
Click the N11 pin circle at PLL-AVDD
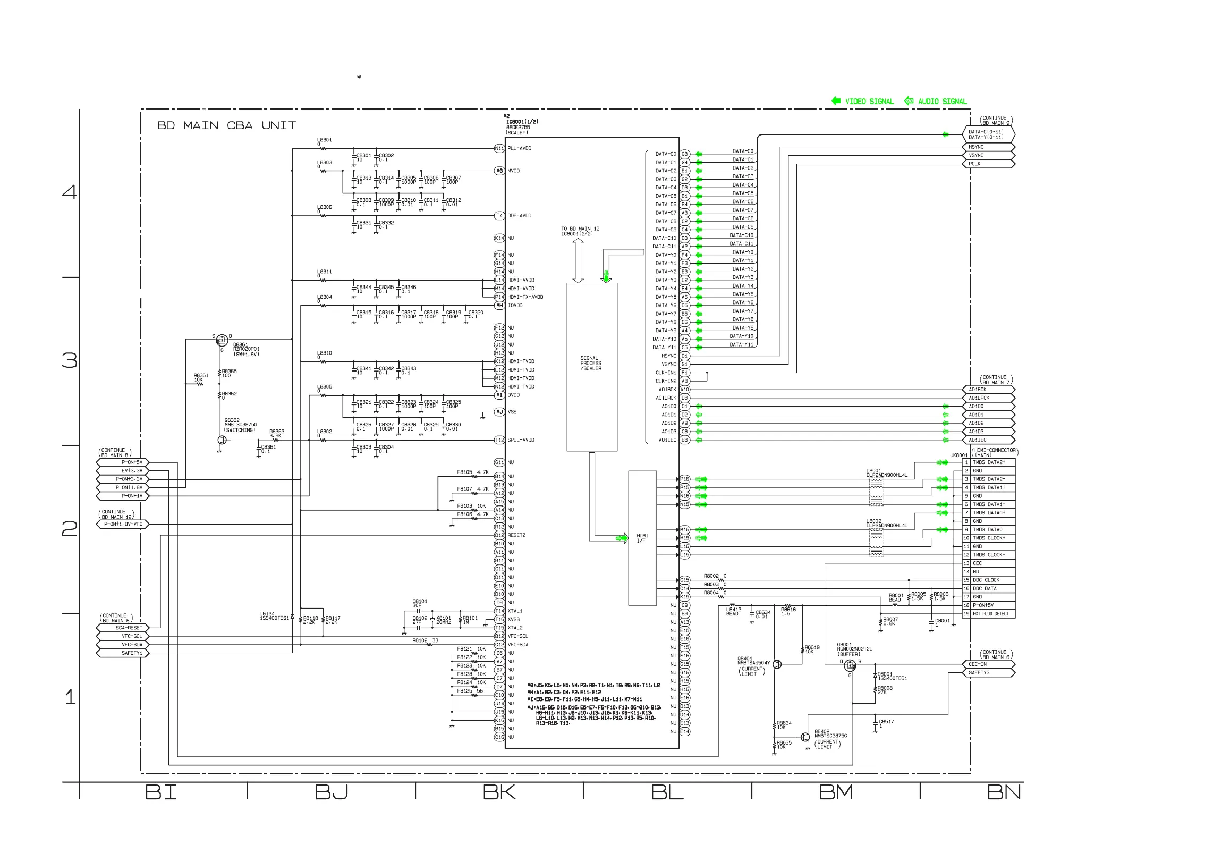click(499, 149)
